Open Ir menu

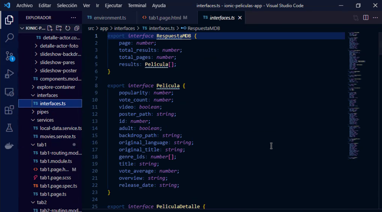[97, 5]
